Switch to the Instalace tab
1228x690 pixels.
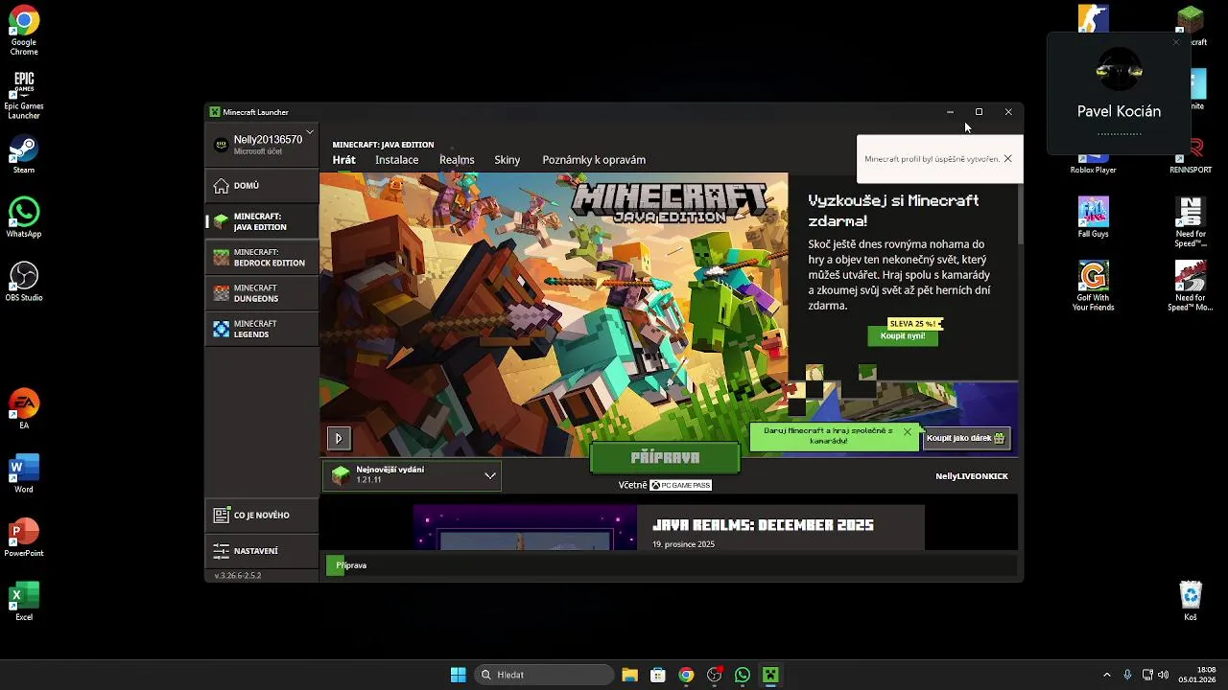pyautogui.click(x=396, y=160)
